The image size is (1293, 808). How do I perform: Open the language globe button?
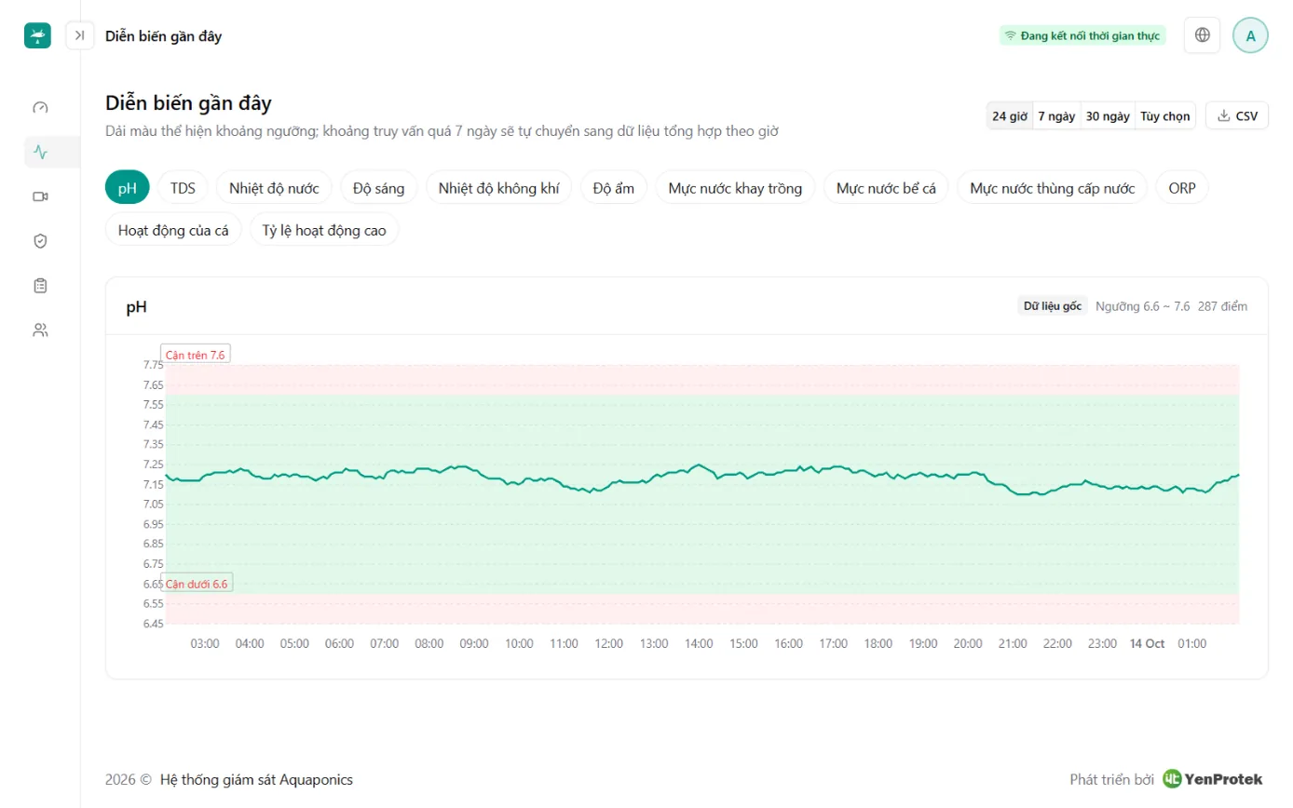[1203, 35]
